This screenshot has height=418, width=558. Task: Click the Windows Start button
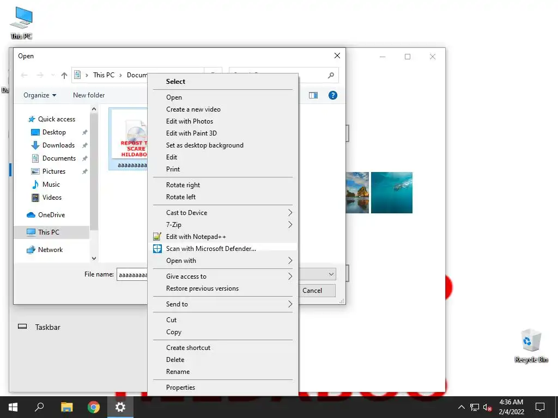13,407
